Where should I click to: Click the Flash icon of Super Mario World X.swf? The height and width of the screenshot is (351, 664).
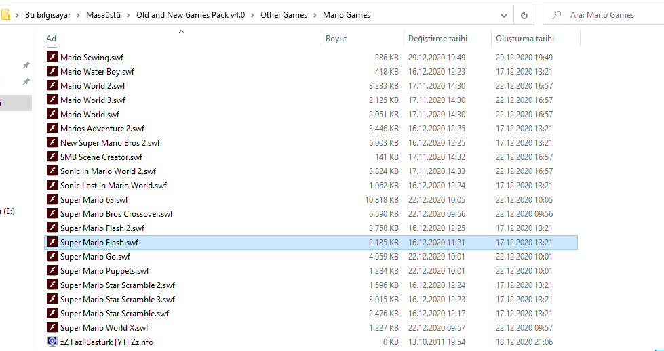tap(52, 327)
